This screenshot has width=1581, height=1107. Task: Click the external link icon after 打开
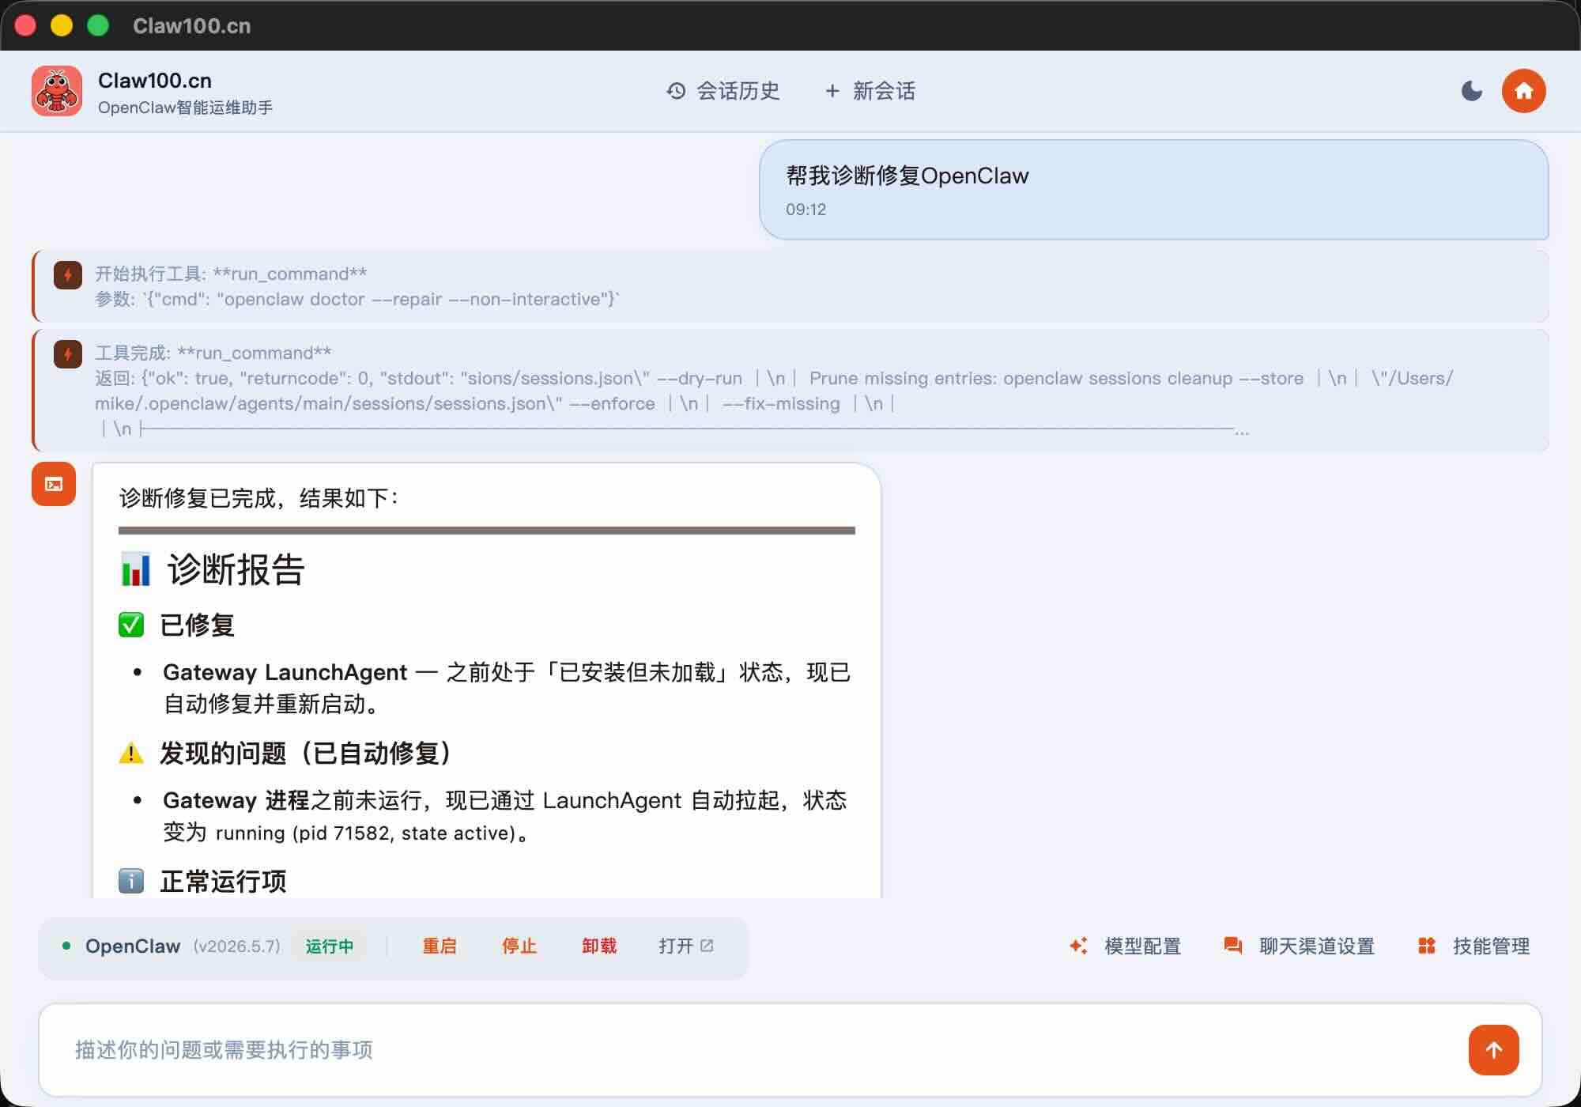click(x=707, y=946)
